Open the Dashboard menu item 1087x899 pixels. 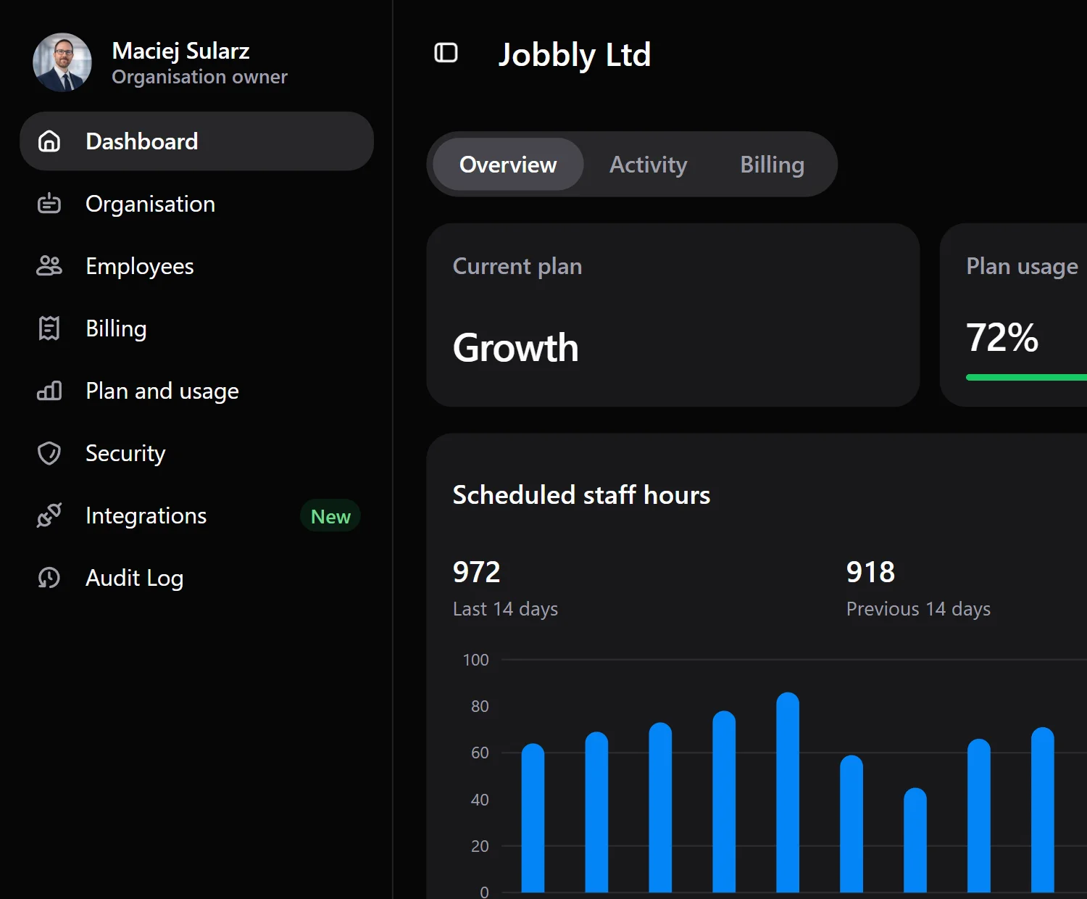coord(196,141)
